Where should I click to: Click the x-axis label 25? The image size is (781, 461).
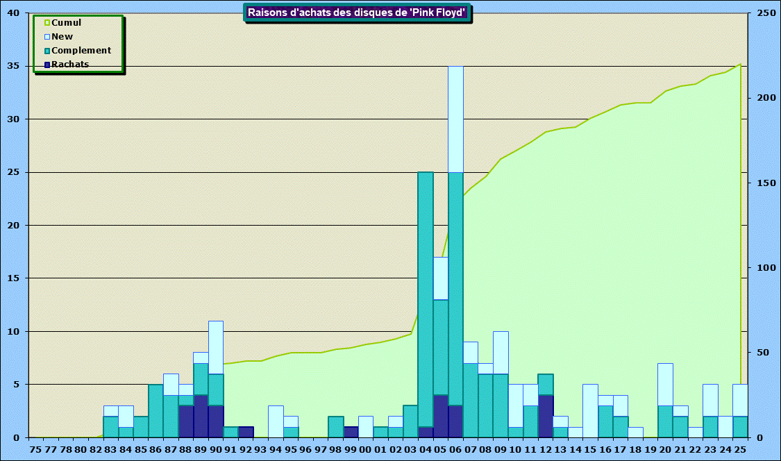click(740, 450)
